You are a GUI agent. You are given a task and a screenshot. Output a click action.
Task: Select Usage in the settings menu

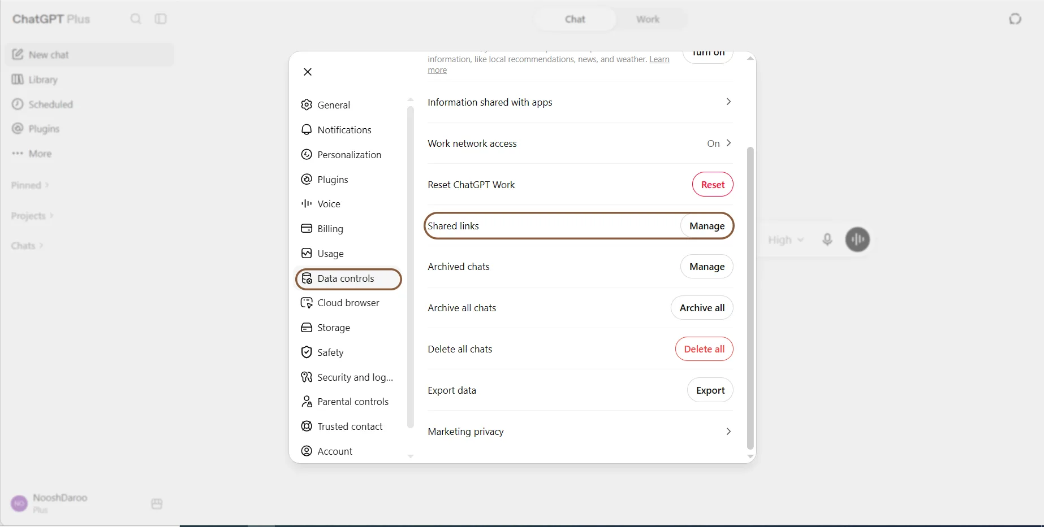tap(348, 254)
